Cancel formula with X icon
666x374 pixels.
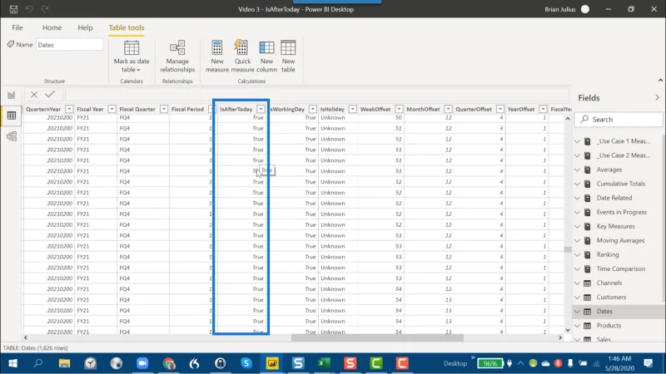click(34, 94)
